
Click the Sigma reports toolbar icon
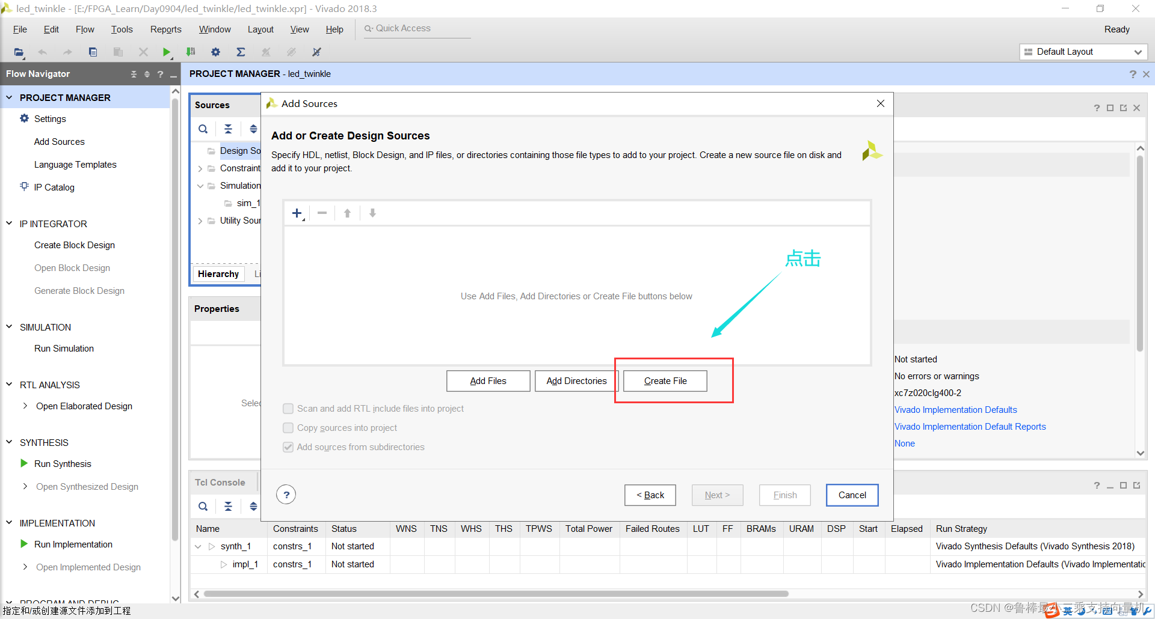241,52
